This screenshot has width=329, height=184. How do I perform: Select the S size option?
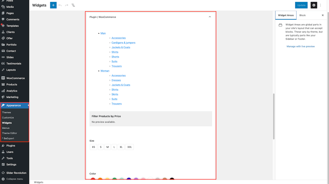101,147
